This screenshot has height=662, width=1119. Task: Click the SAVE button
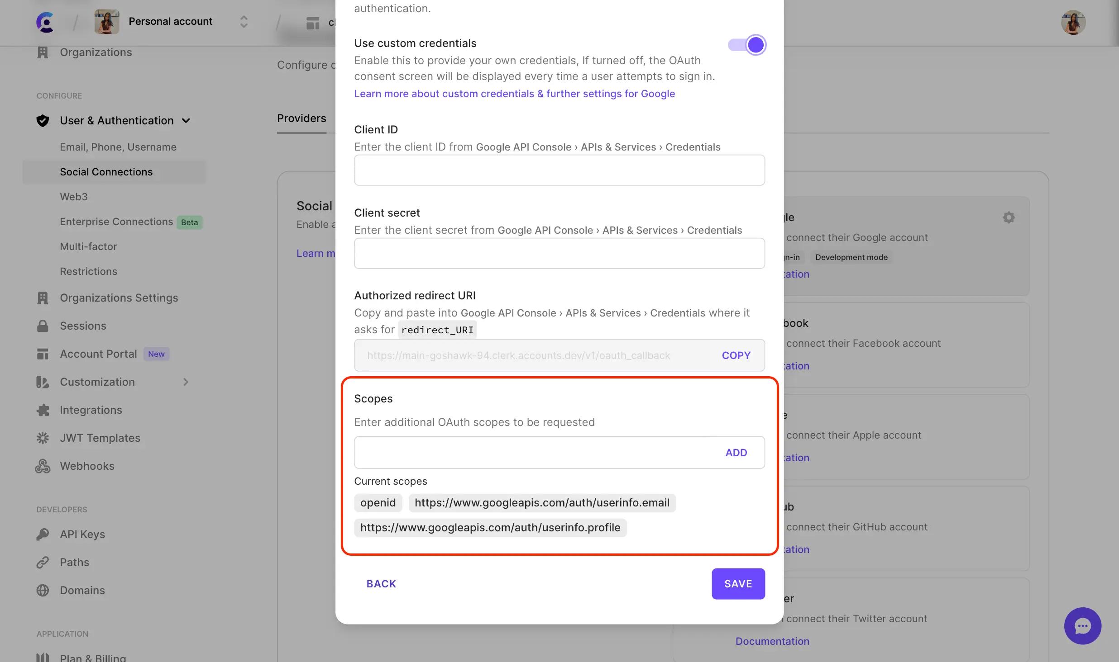[x=738, y=583]
